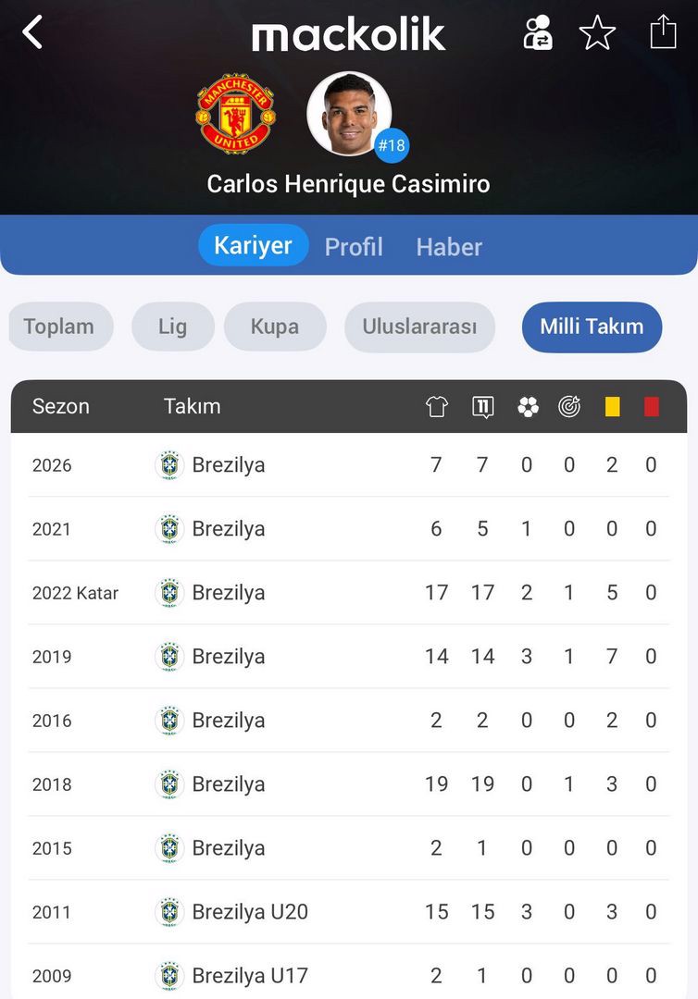Tap the assists target column icon

(569, 407)
